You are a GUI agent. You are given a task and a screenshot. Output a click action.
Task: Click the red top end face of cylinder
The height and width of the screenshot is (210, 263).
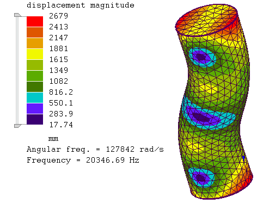(206, 20)
